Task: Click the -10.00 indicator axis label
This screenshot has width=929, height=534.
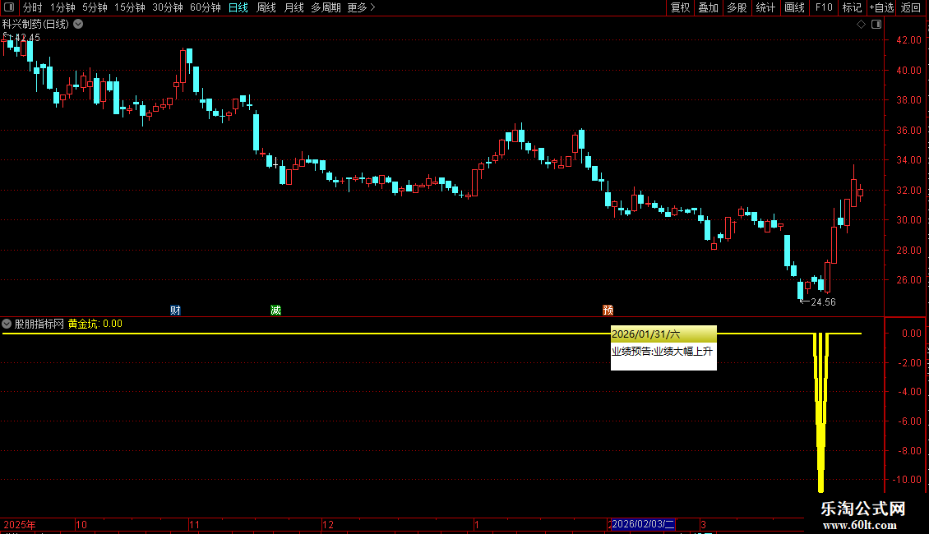Action: (907, 480)
